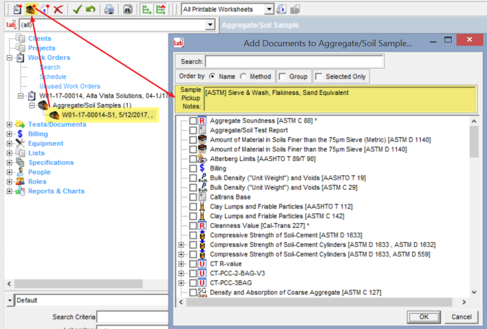Image resolution: width=487 pixels, height=329 pixels.
Task: Select the Method order-by radio button
Action: (x=243, y=77)
